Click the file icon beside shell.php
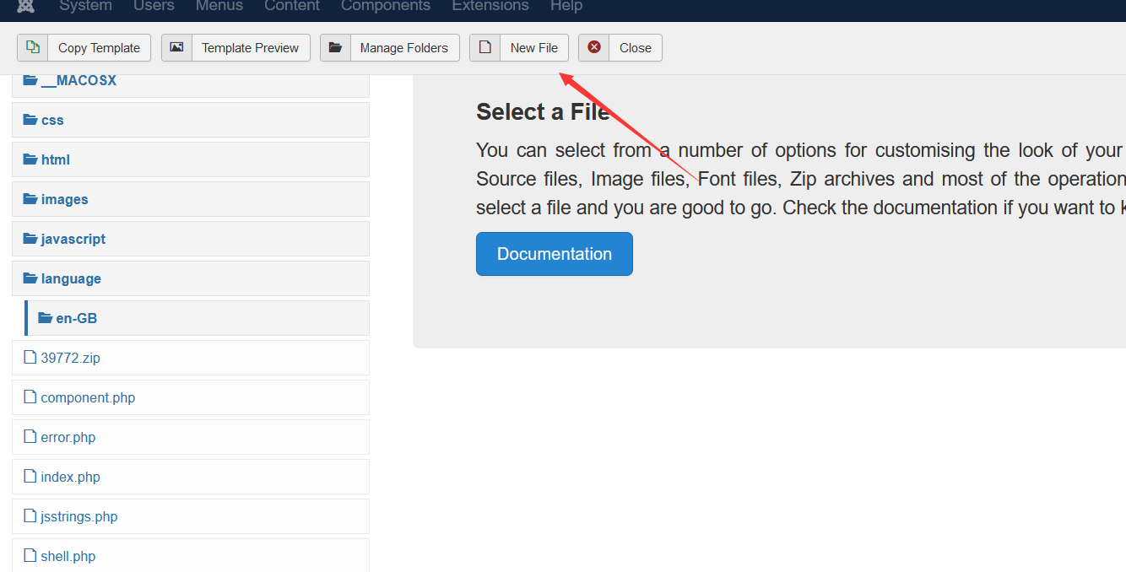 tap(30, 556)
